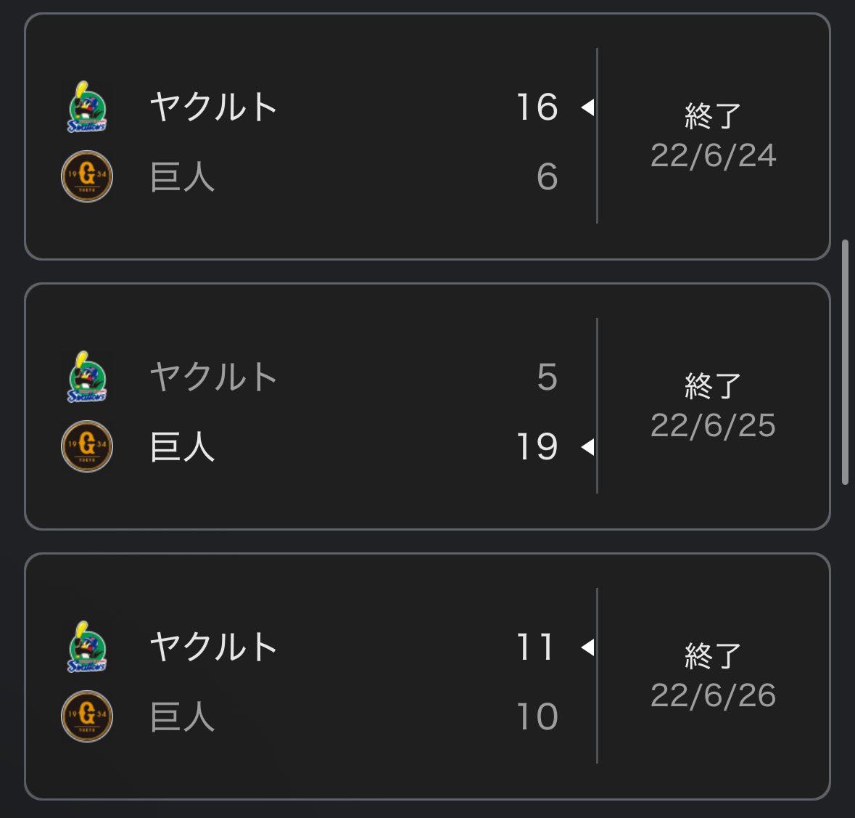Click the Giants score 10
The image size is (855, 818).
[x=537, y=716]
